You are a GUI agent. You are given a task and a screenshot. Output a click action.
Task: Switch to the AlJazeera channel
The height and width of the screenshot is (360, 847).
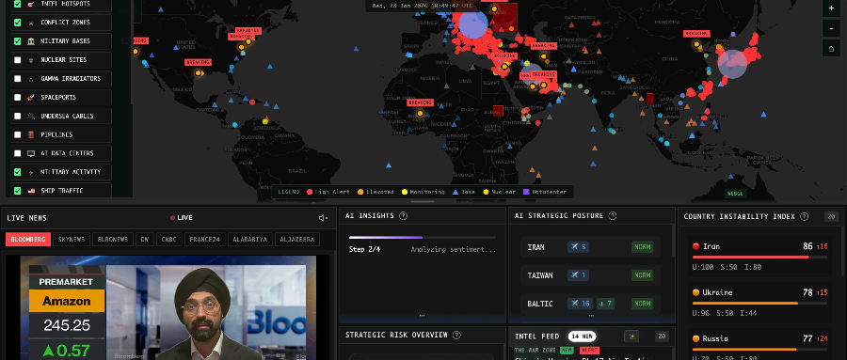(297, 239)
